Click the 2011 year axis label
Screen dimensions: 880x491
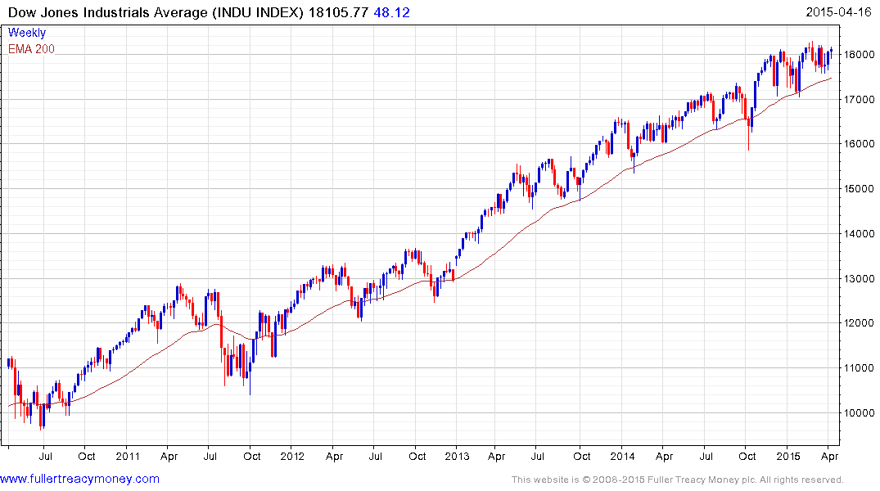(x=128, y=456)
